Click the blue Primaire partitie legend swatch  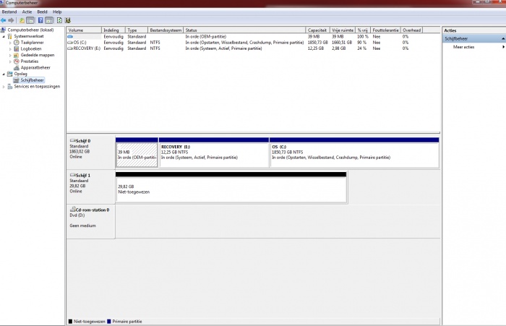109,322
